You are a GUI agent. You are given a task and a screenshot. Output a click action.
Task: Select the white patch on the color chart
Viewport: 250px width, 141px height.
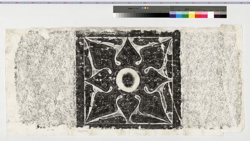pos(211,15)
